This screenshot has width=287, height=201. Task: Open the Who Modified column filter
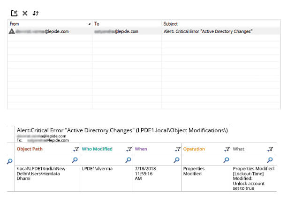pyautogui.click(x=129, y=149)
